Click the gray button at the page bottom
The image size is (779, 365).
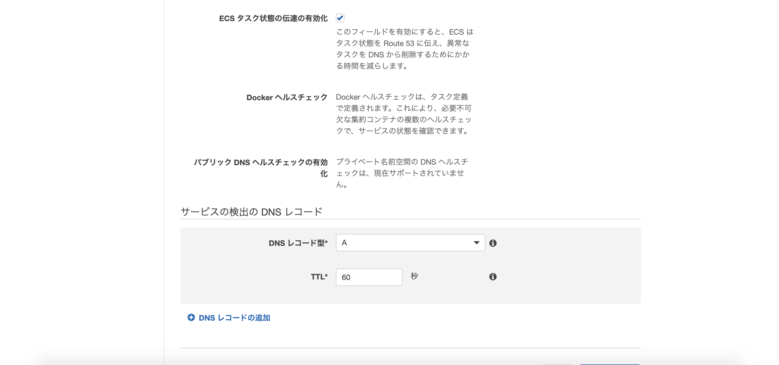558,364
